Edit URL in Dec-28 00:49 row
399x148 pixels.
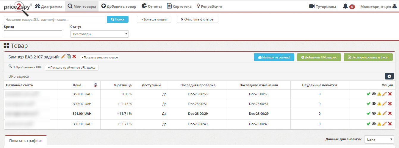point(384,124)
